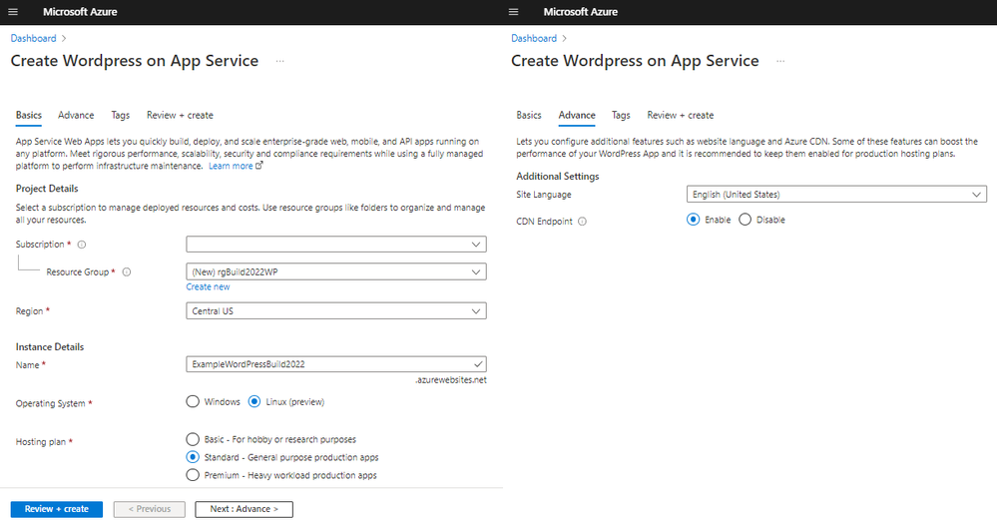Click the Basics tab in the right panel
The width and height of the screenshot is (997, 525).
[529, 115]
